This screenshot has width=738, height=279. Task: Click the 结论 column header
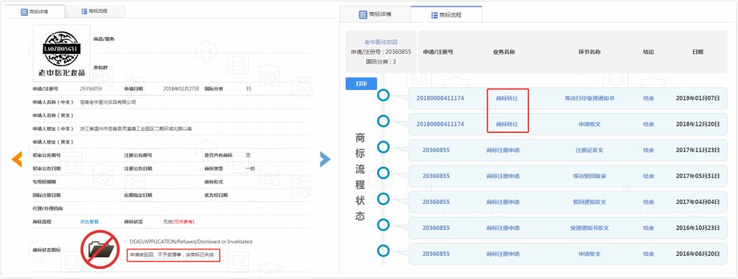[648, 52]
